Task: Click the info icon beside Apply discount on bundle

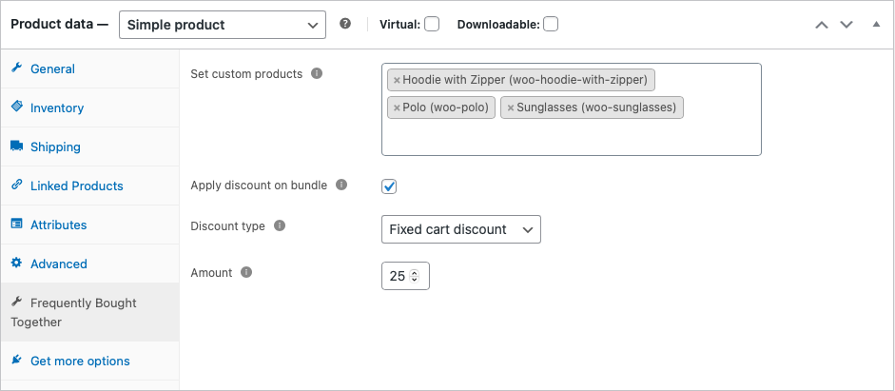Action: click(341, 185)
